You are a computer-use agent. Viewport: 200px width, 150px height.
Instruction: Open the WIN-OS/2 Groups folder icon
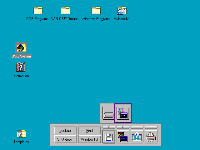65,10
